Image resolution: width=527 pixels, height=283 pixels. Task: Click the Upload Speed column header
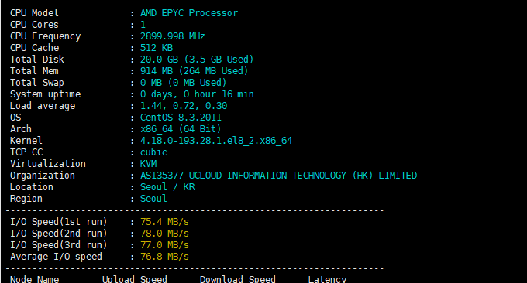click(134, 279)
